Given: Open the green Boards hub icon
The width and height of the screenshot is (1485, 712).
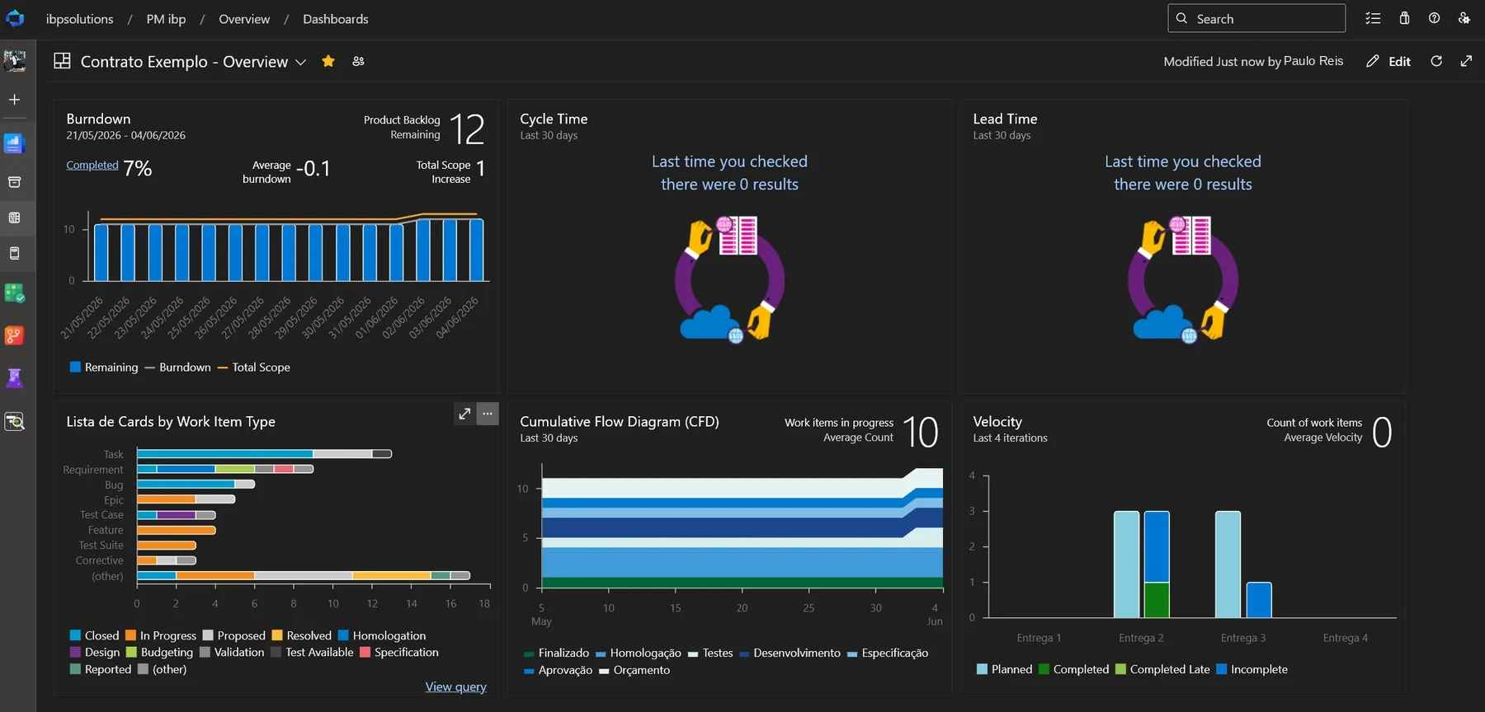Looking at the screenshot, I should (15, 293).
